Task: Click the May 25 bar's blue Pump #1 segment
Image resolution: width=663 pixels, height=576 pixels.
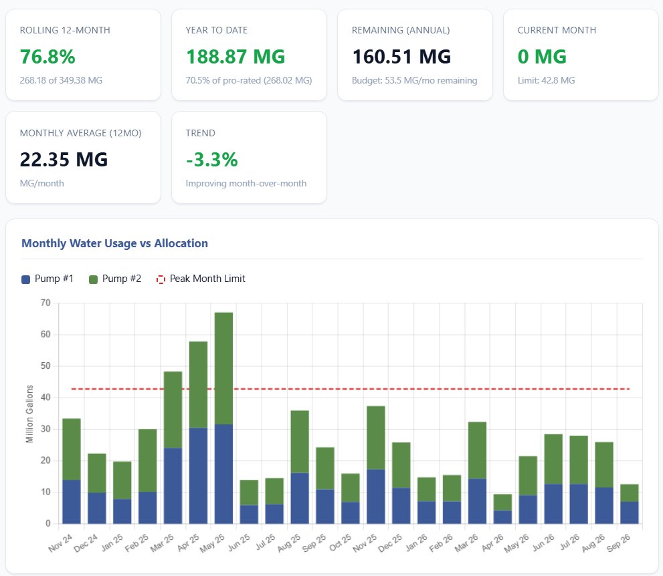Action: coord(223,474)
